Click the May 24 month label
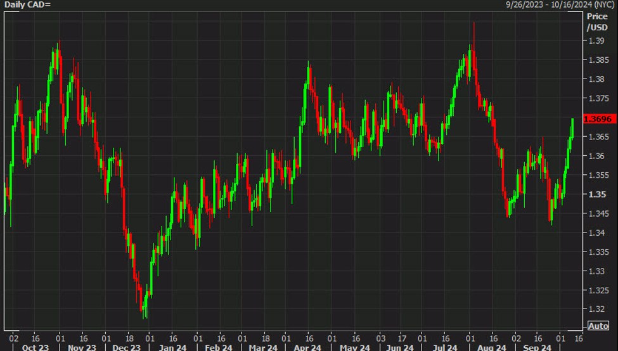Image resolution: width=618 pixels, height=351 pixels. (x=355, y=347)
